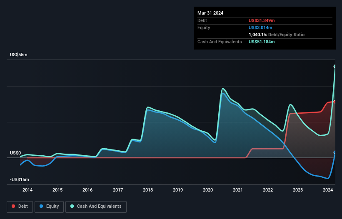Screen dimensions: 342x219
Task: Click the Equity label in tooltip
Action: point(204,27)
